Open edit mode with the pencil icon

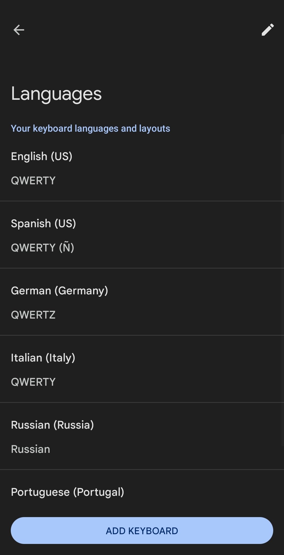(x=268, y=30)
